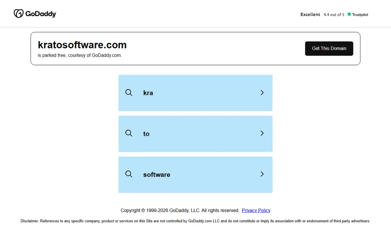Click the search icon beside "software"

point(129,174)
